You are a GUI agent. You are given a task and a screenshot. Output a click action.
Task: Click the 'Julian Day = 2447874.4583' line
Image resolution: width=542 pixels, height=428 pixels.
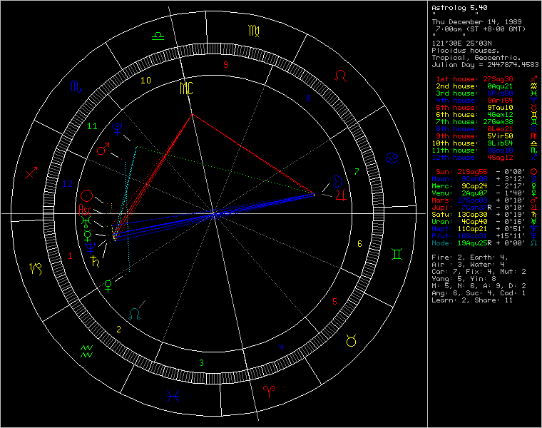[485, 65]
